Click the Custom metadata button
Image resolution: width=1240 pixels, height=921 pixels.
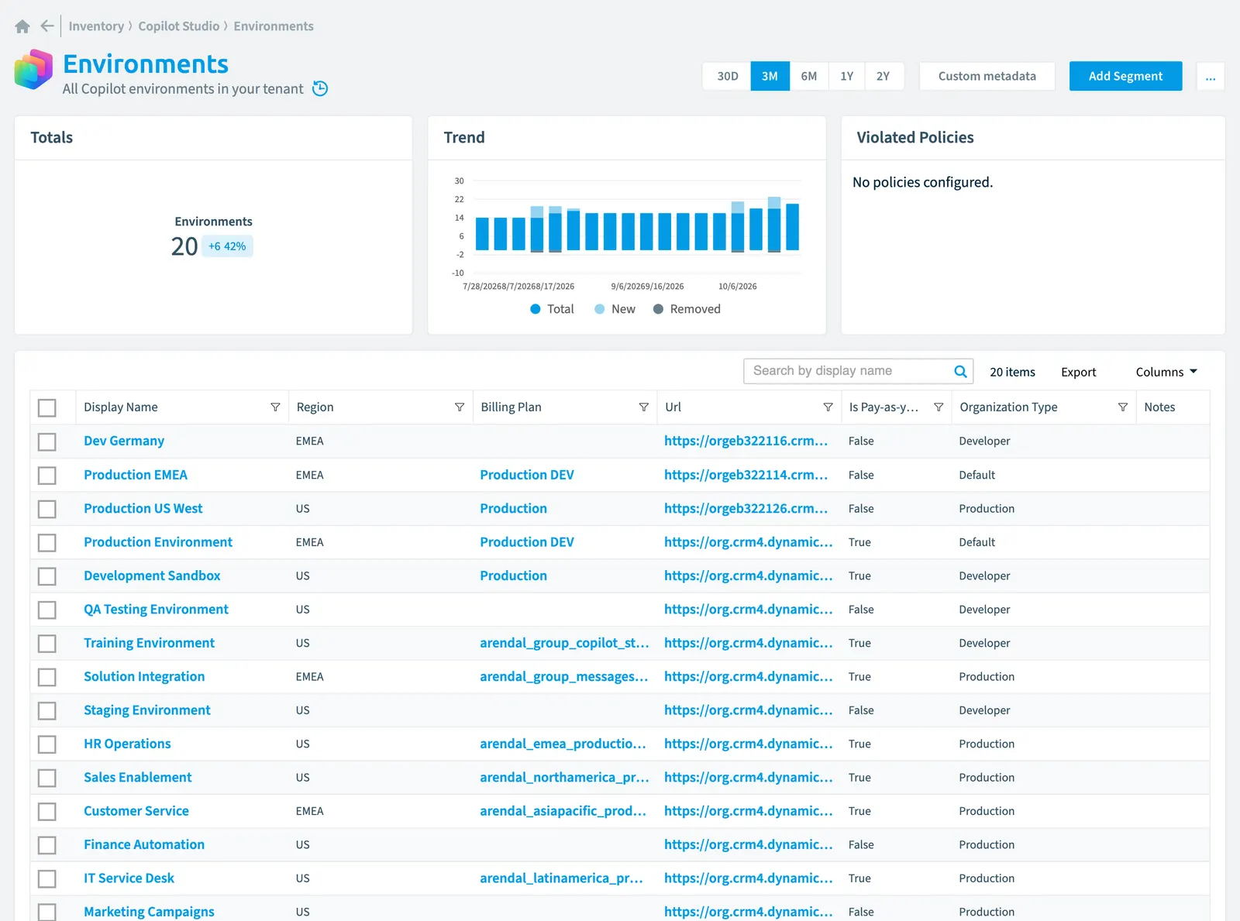pos(987,76)
